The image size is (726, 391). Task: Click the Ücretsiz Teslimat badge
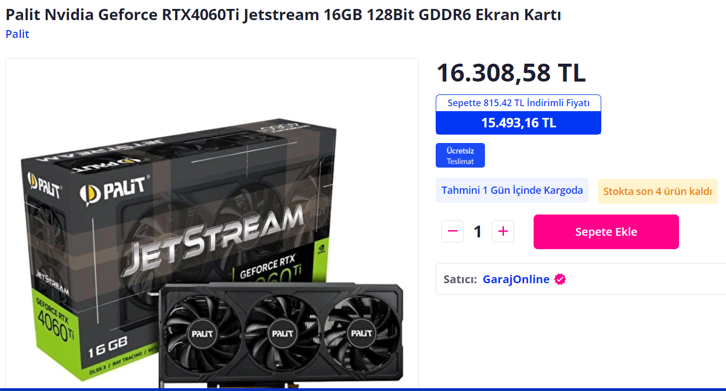(x=460, y=155)
